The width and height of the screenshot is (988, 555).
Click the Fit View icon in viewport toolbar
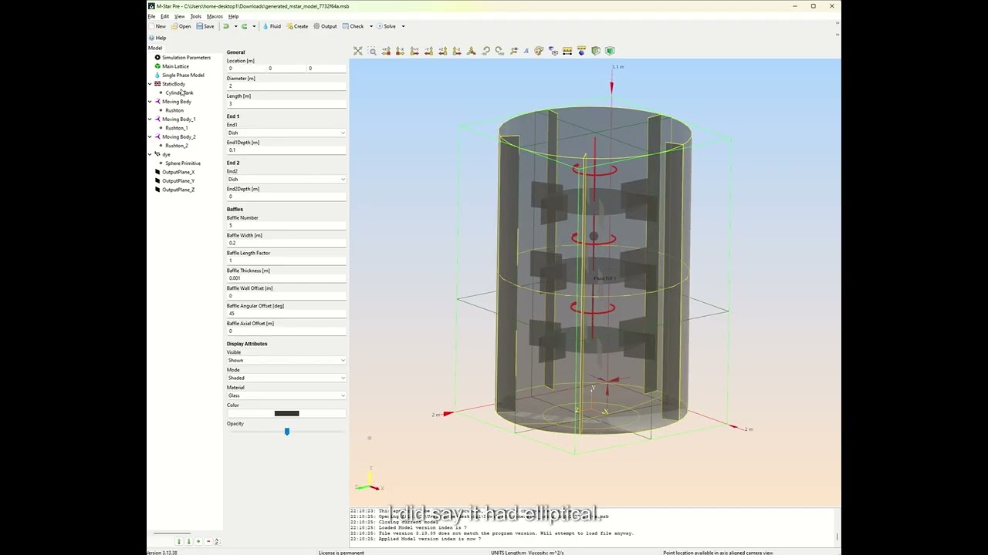click(357, 51)
